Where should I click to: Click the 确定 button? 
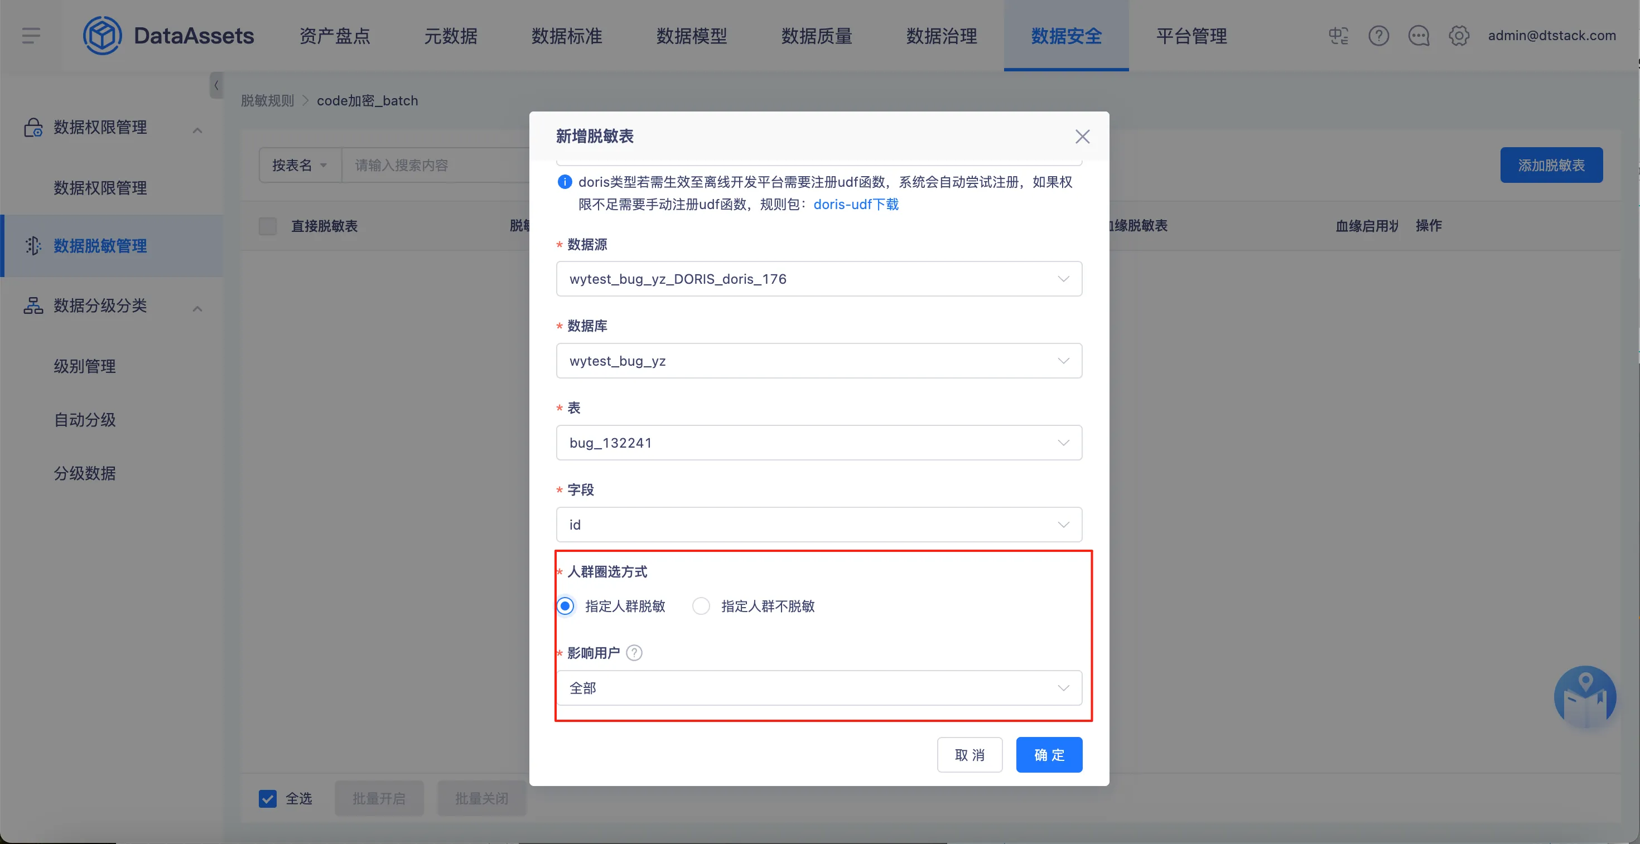point(1049,755)
